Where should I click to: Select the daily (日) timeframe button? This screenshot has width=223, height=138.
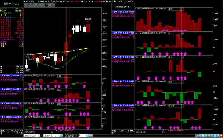[x=46, y=5]
